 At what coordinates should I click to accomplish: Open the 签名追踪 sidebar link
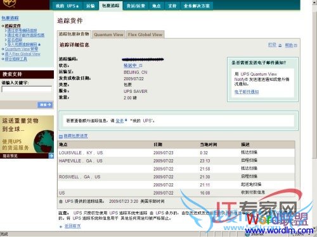pyautogui.click(x=15, y=40)
